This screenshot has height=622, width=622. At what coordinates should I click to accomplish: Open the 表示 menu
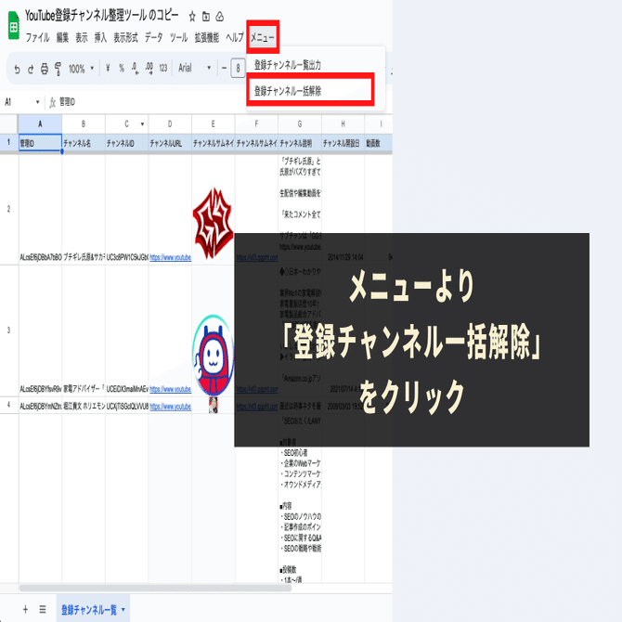(82, 38)
